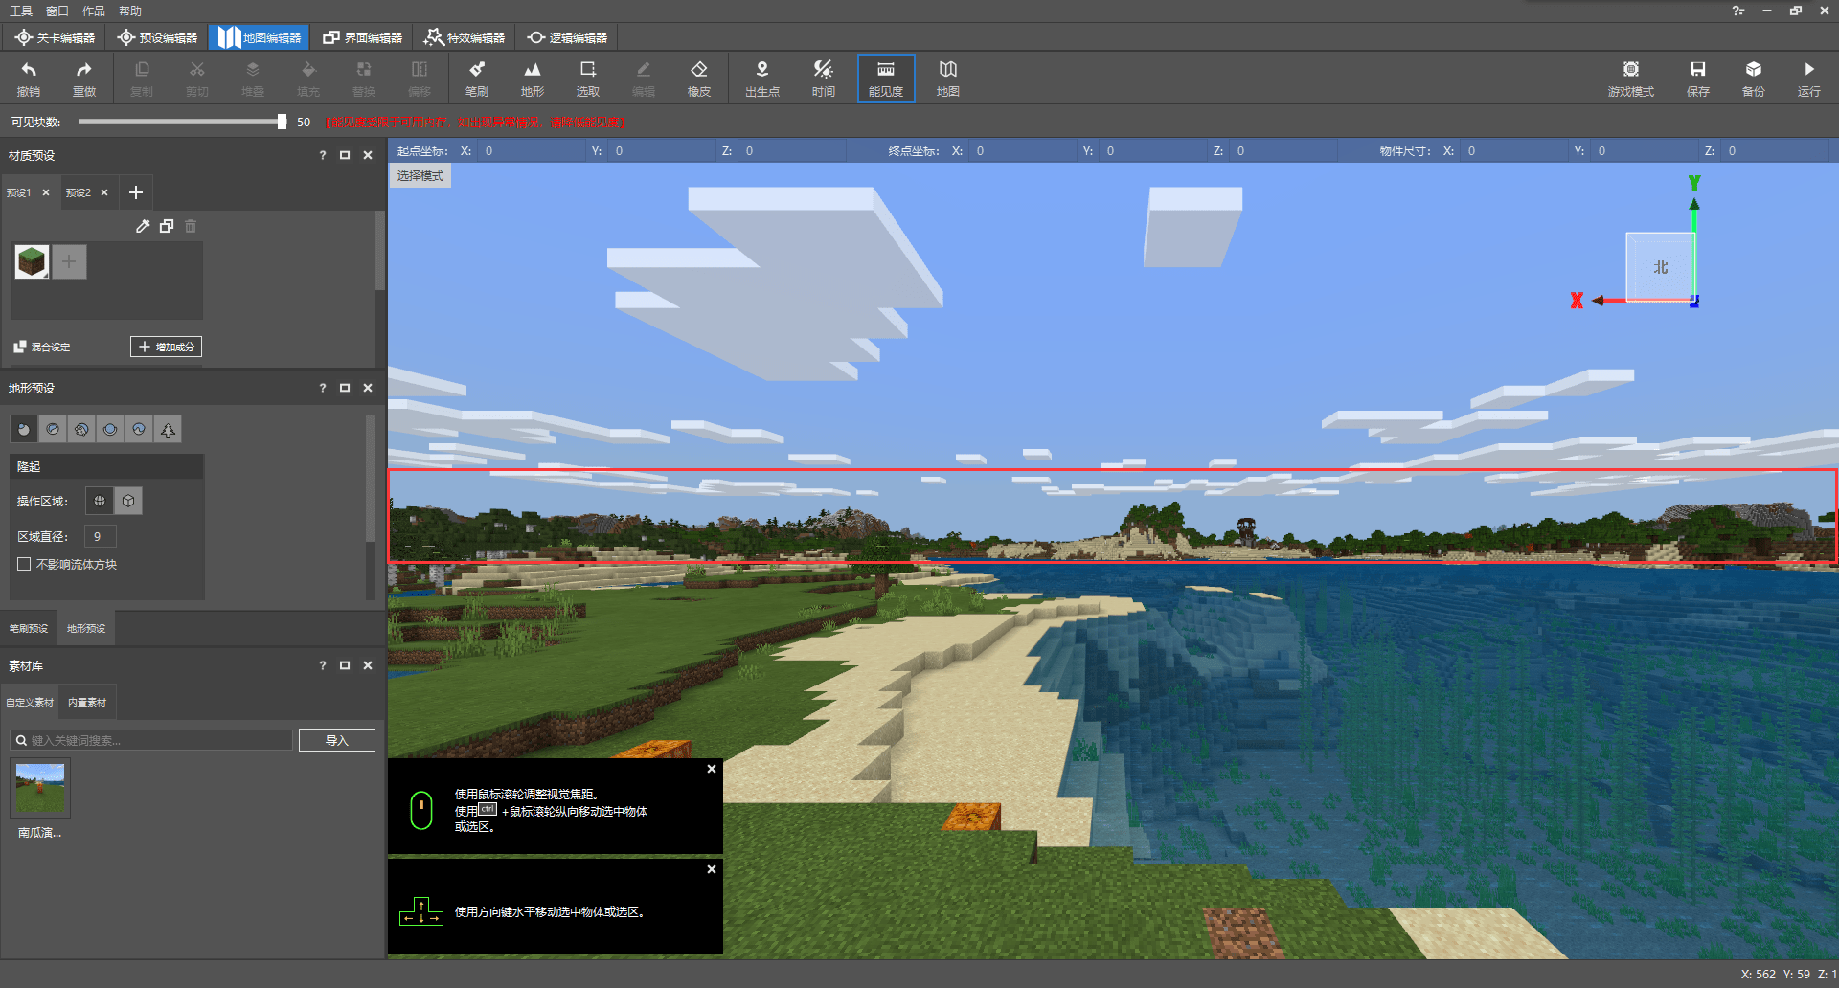Click the 重做 (redo) toolbar icon

(84, 78)
